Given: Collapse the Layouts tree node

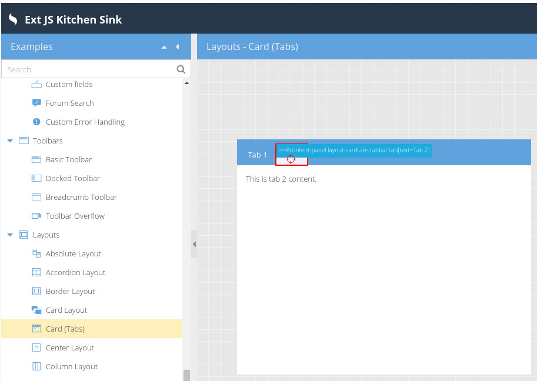Looking at the screenshot, I should tap(10, 235).
